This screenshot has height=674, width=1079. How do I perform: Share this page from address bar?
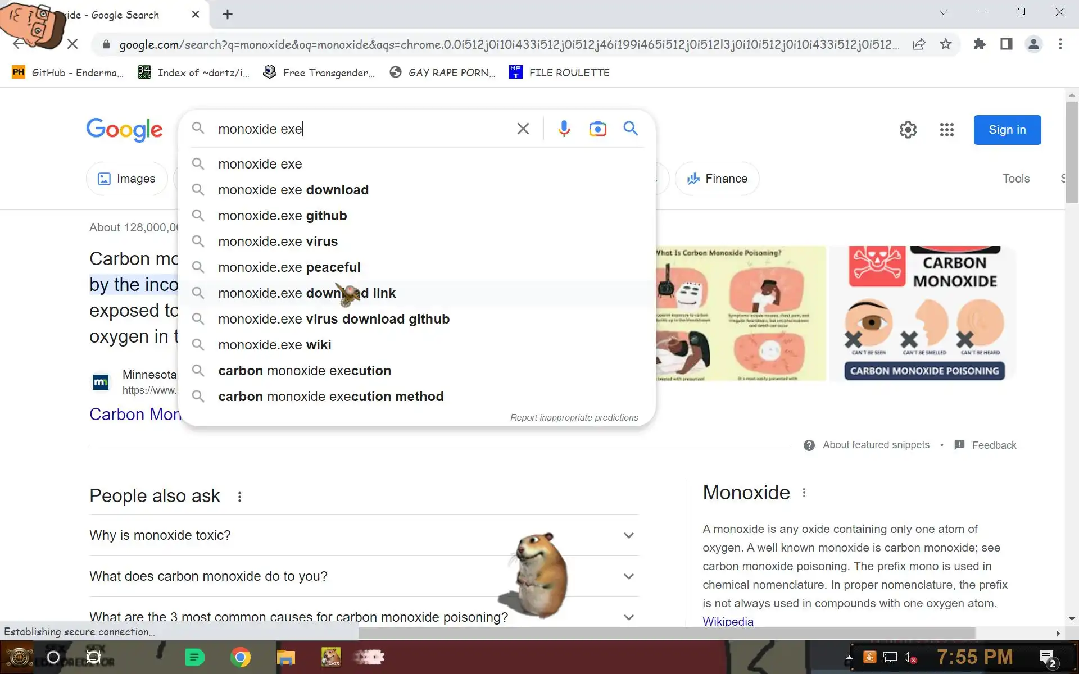click(x=919, y=44)
